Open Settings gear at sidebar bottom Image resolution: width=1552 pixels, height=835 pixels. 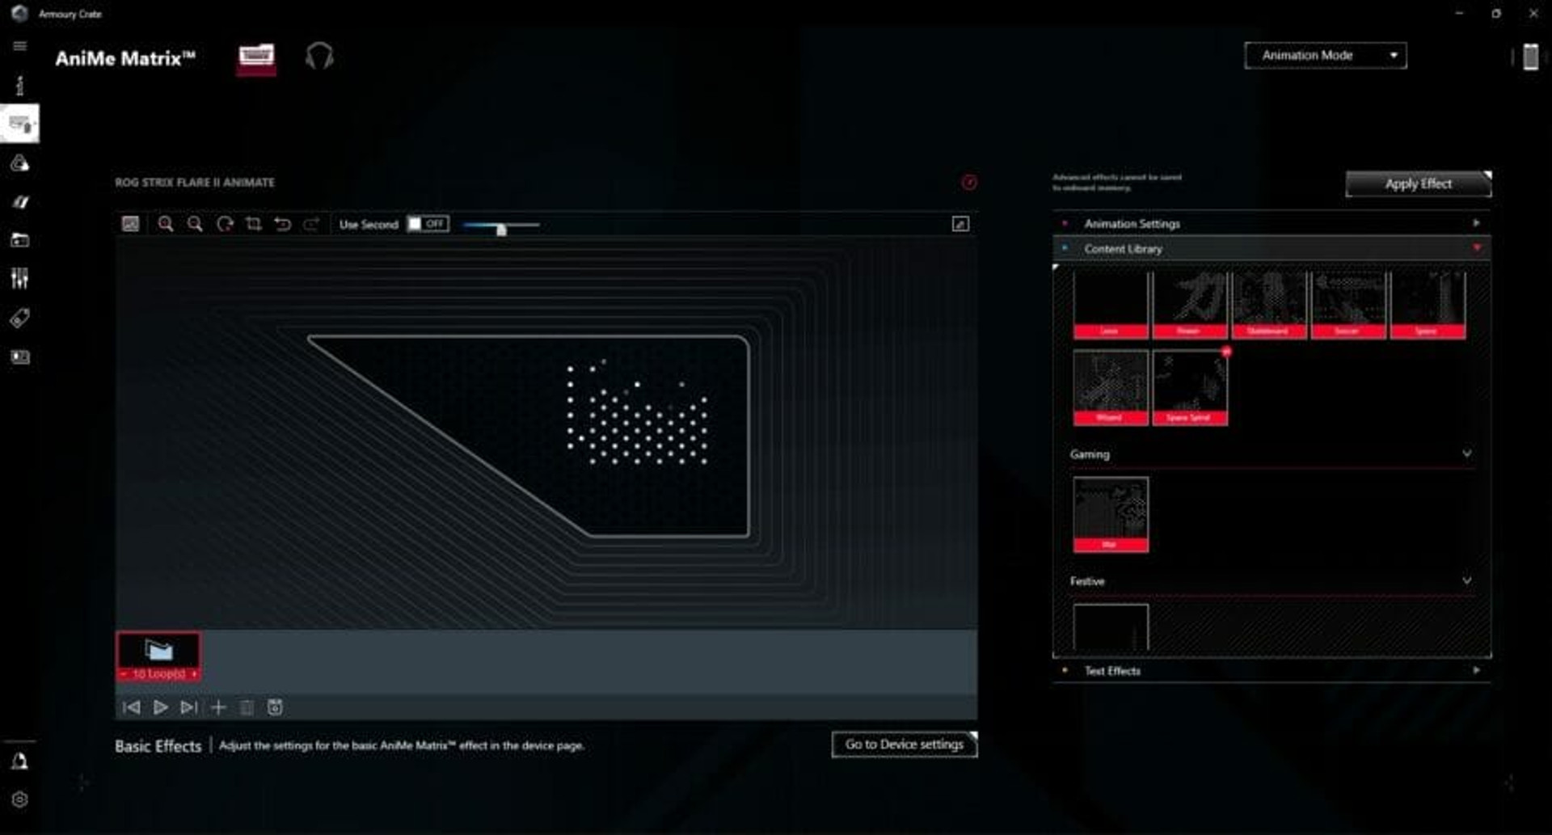[x=20, y=799]
